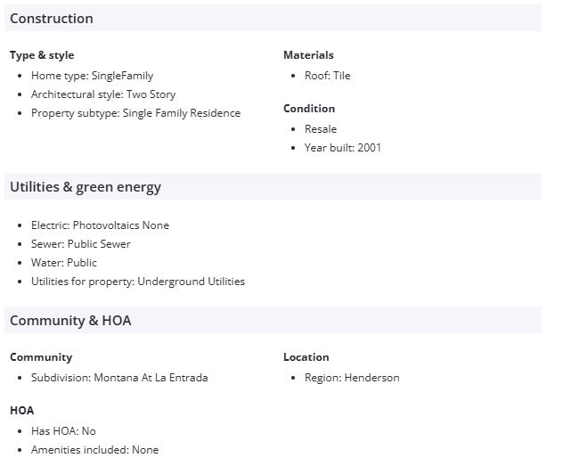Click the Region: Henderson entry
This screenshot has width=563, height=466.
(352, 378)
